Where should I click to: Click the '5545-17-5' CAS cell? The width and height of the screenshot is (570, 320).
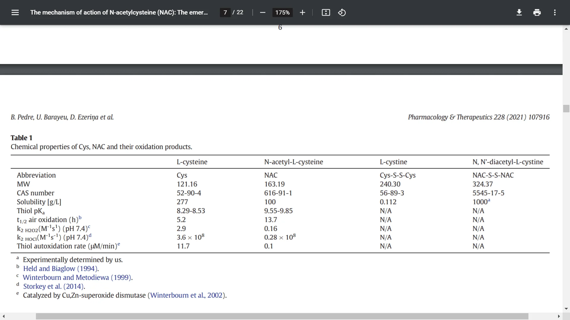click(x=488, y=193)
